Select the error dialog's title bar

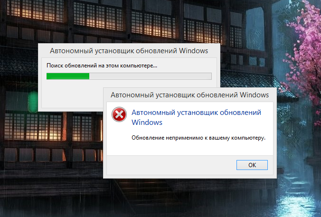point(190,95)
